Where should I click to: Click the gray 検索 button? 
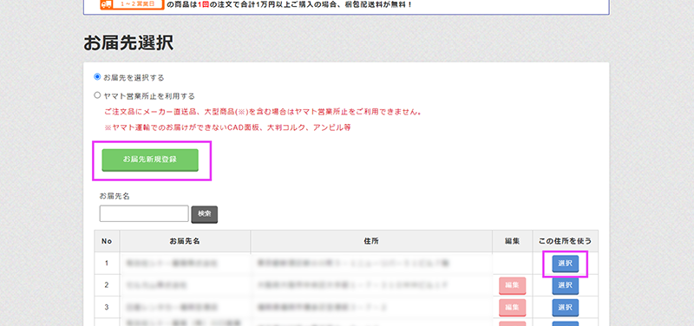click(205, 214)
